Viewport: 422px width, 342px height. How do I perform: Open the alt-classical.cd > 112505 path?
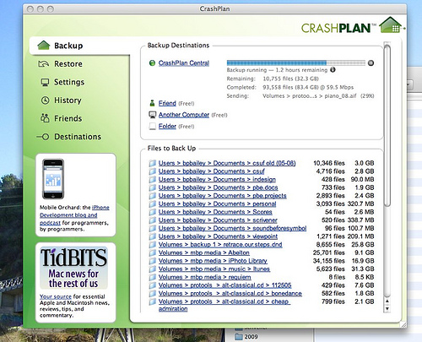(225, 285)
